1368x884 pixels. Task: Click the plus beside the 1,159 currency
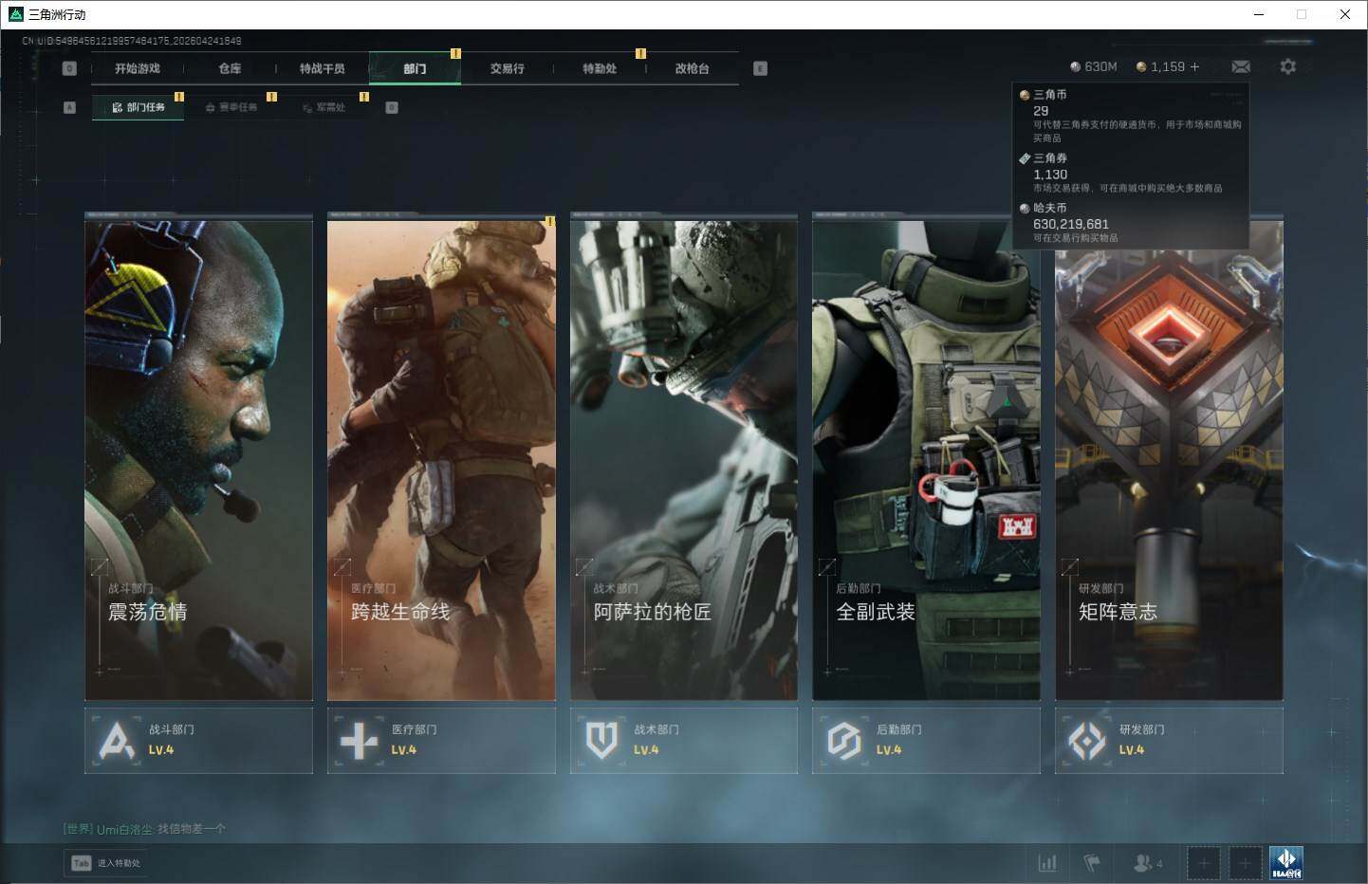pyautogui.click(x=1194, y=67)
